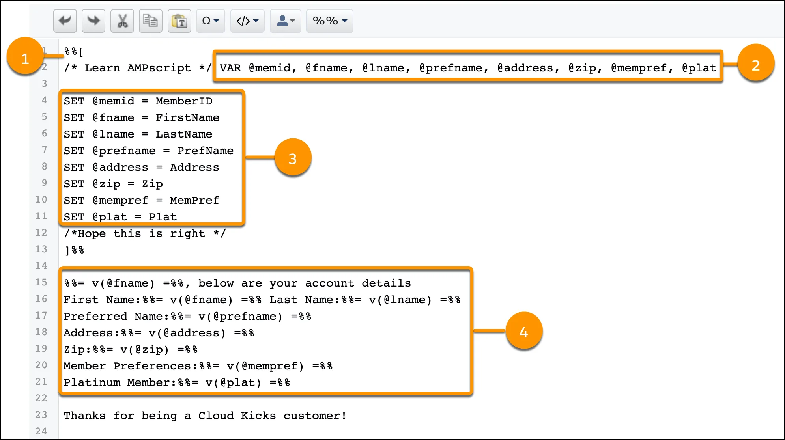Image resolution: width=785 pixels, height=440 pixels.
Task: Toggle visibility of section 4 output block
Action: [522, 332]
